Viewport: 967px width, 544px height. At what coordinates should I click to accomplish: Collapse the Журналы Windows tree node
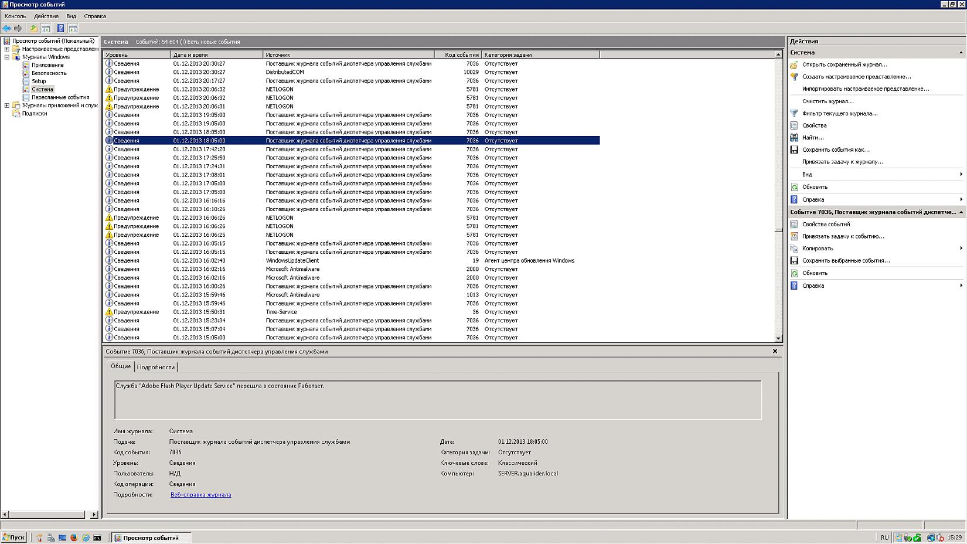click(6, 57)
